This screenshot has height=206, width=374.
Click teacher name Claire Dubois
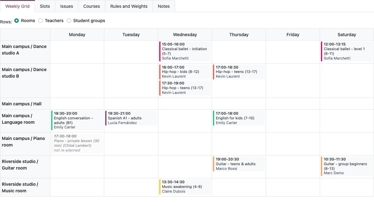[174, 191]
